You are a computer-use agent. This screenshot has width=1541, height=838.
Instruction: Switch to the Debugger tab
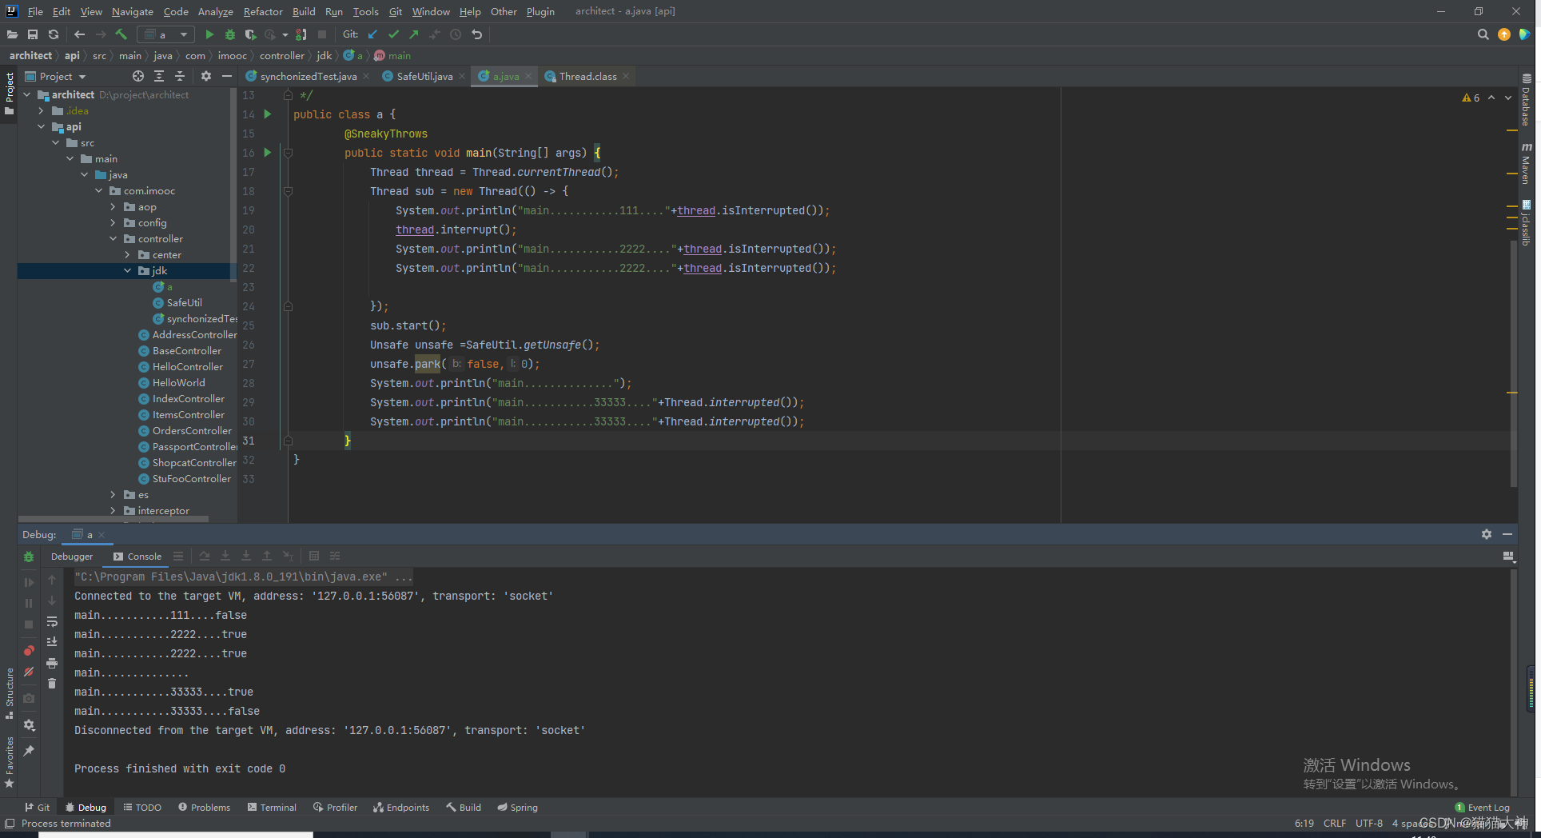coord(72,557)
